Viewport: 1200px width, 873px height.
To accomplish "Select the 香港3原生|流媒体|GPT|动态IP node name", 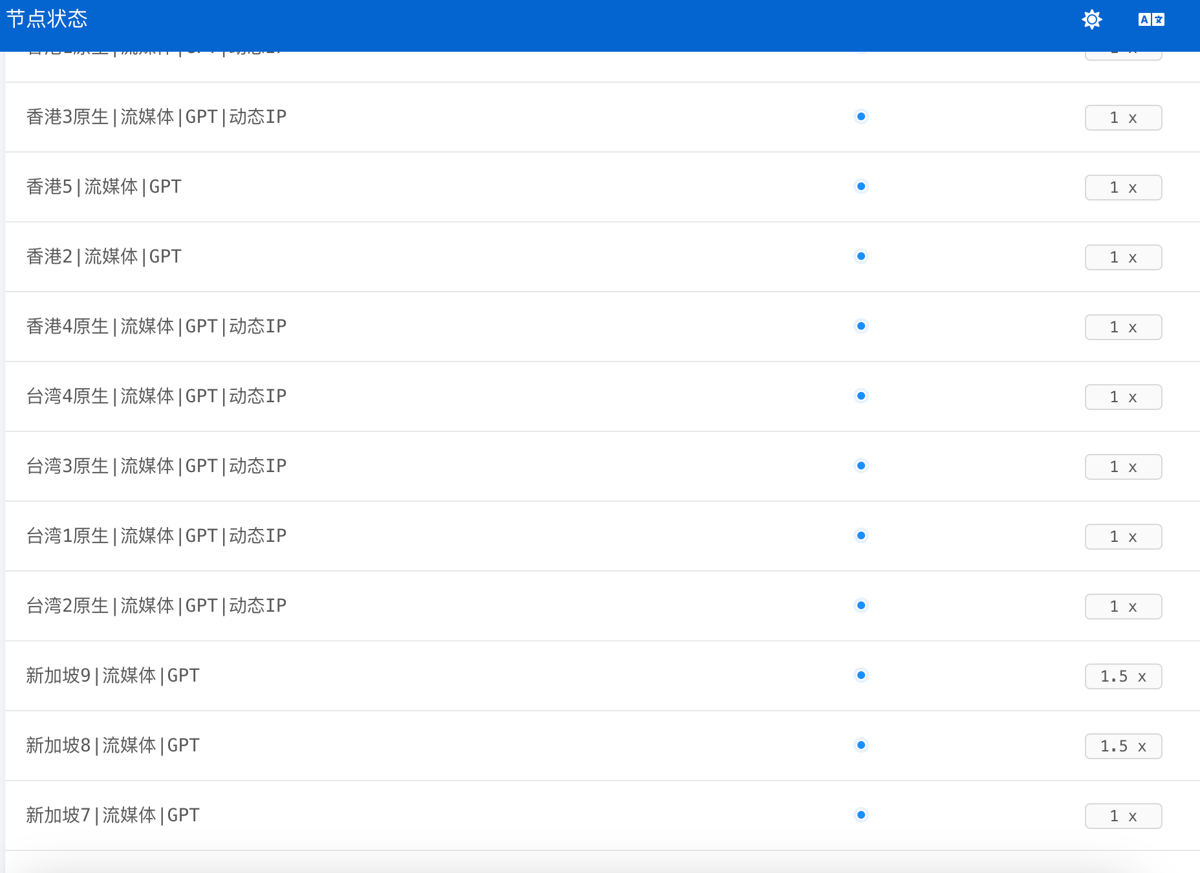I will (x=156, y=117).
